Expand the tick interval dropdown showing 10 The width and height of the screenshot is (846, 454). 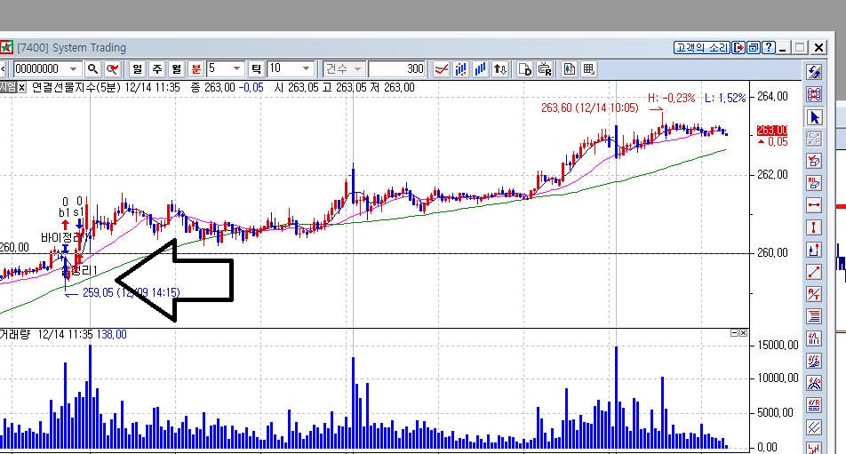306,69
